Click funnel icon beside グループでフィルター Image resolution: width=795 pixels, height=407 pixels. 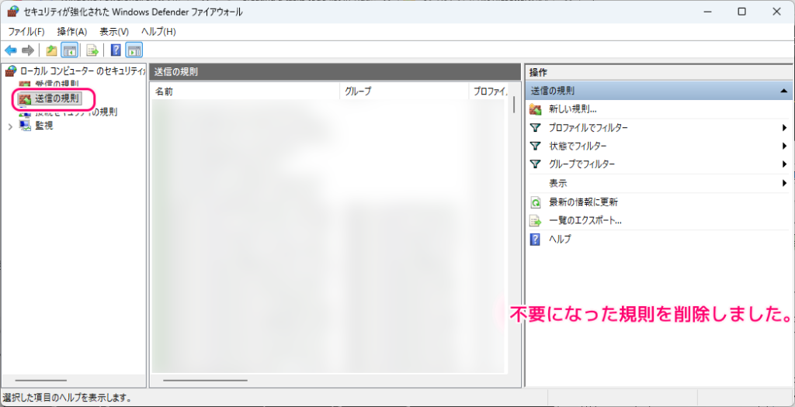point(535,164)
